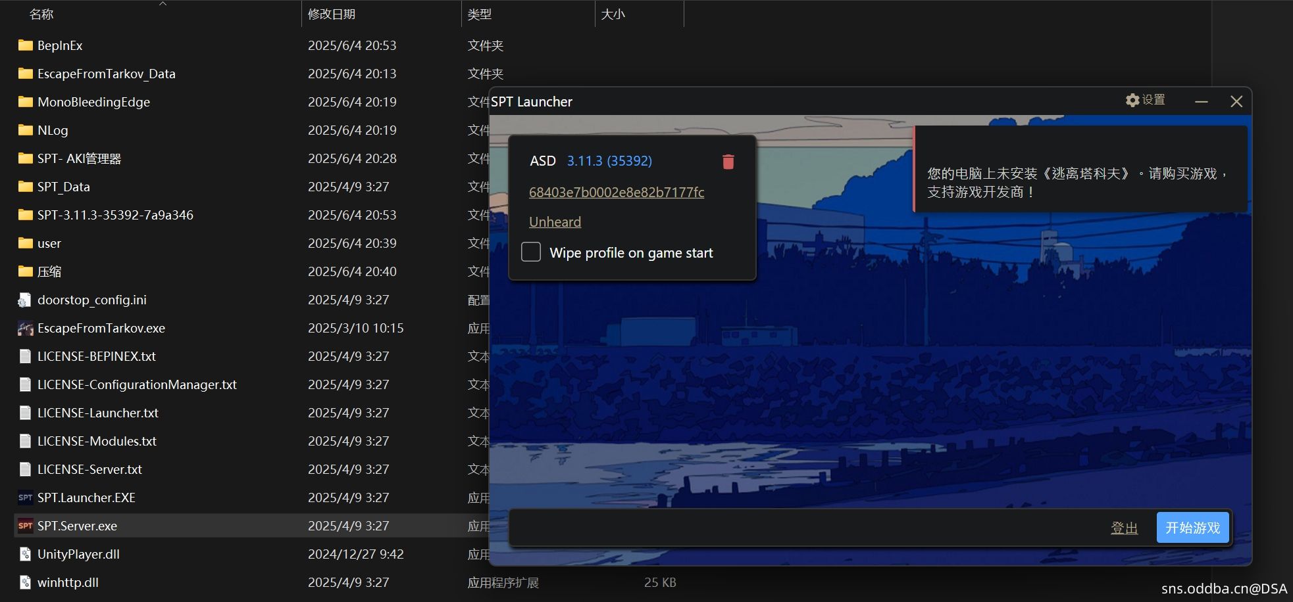The image size is (1293, 602).
Task: Click the LICENSE-BEPINEX.txt file icon
Action: click(25, 356)
